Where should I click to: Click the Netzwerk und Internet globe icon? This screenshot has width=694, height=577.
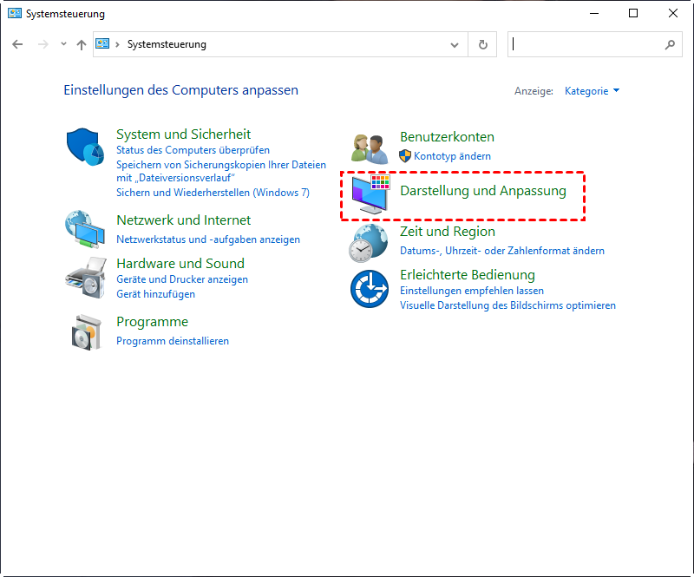coord(85,229)
